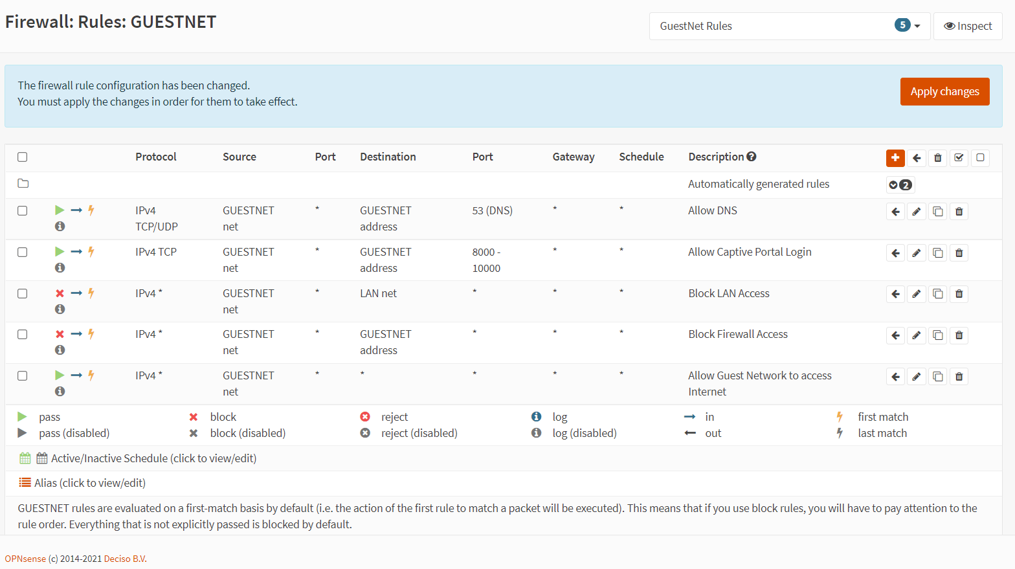Click the enable selected rules icon in header
1015x569 pixels.
(x=959, y=158)
